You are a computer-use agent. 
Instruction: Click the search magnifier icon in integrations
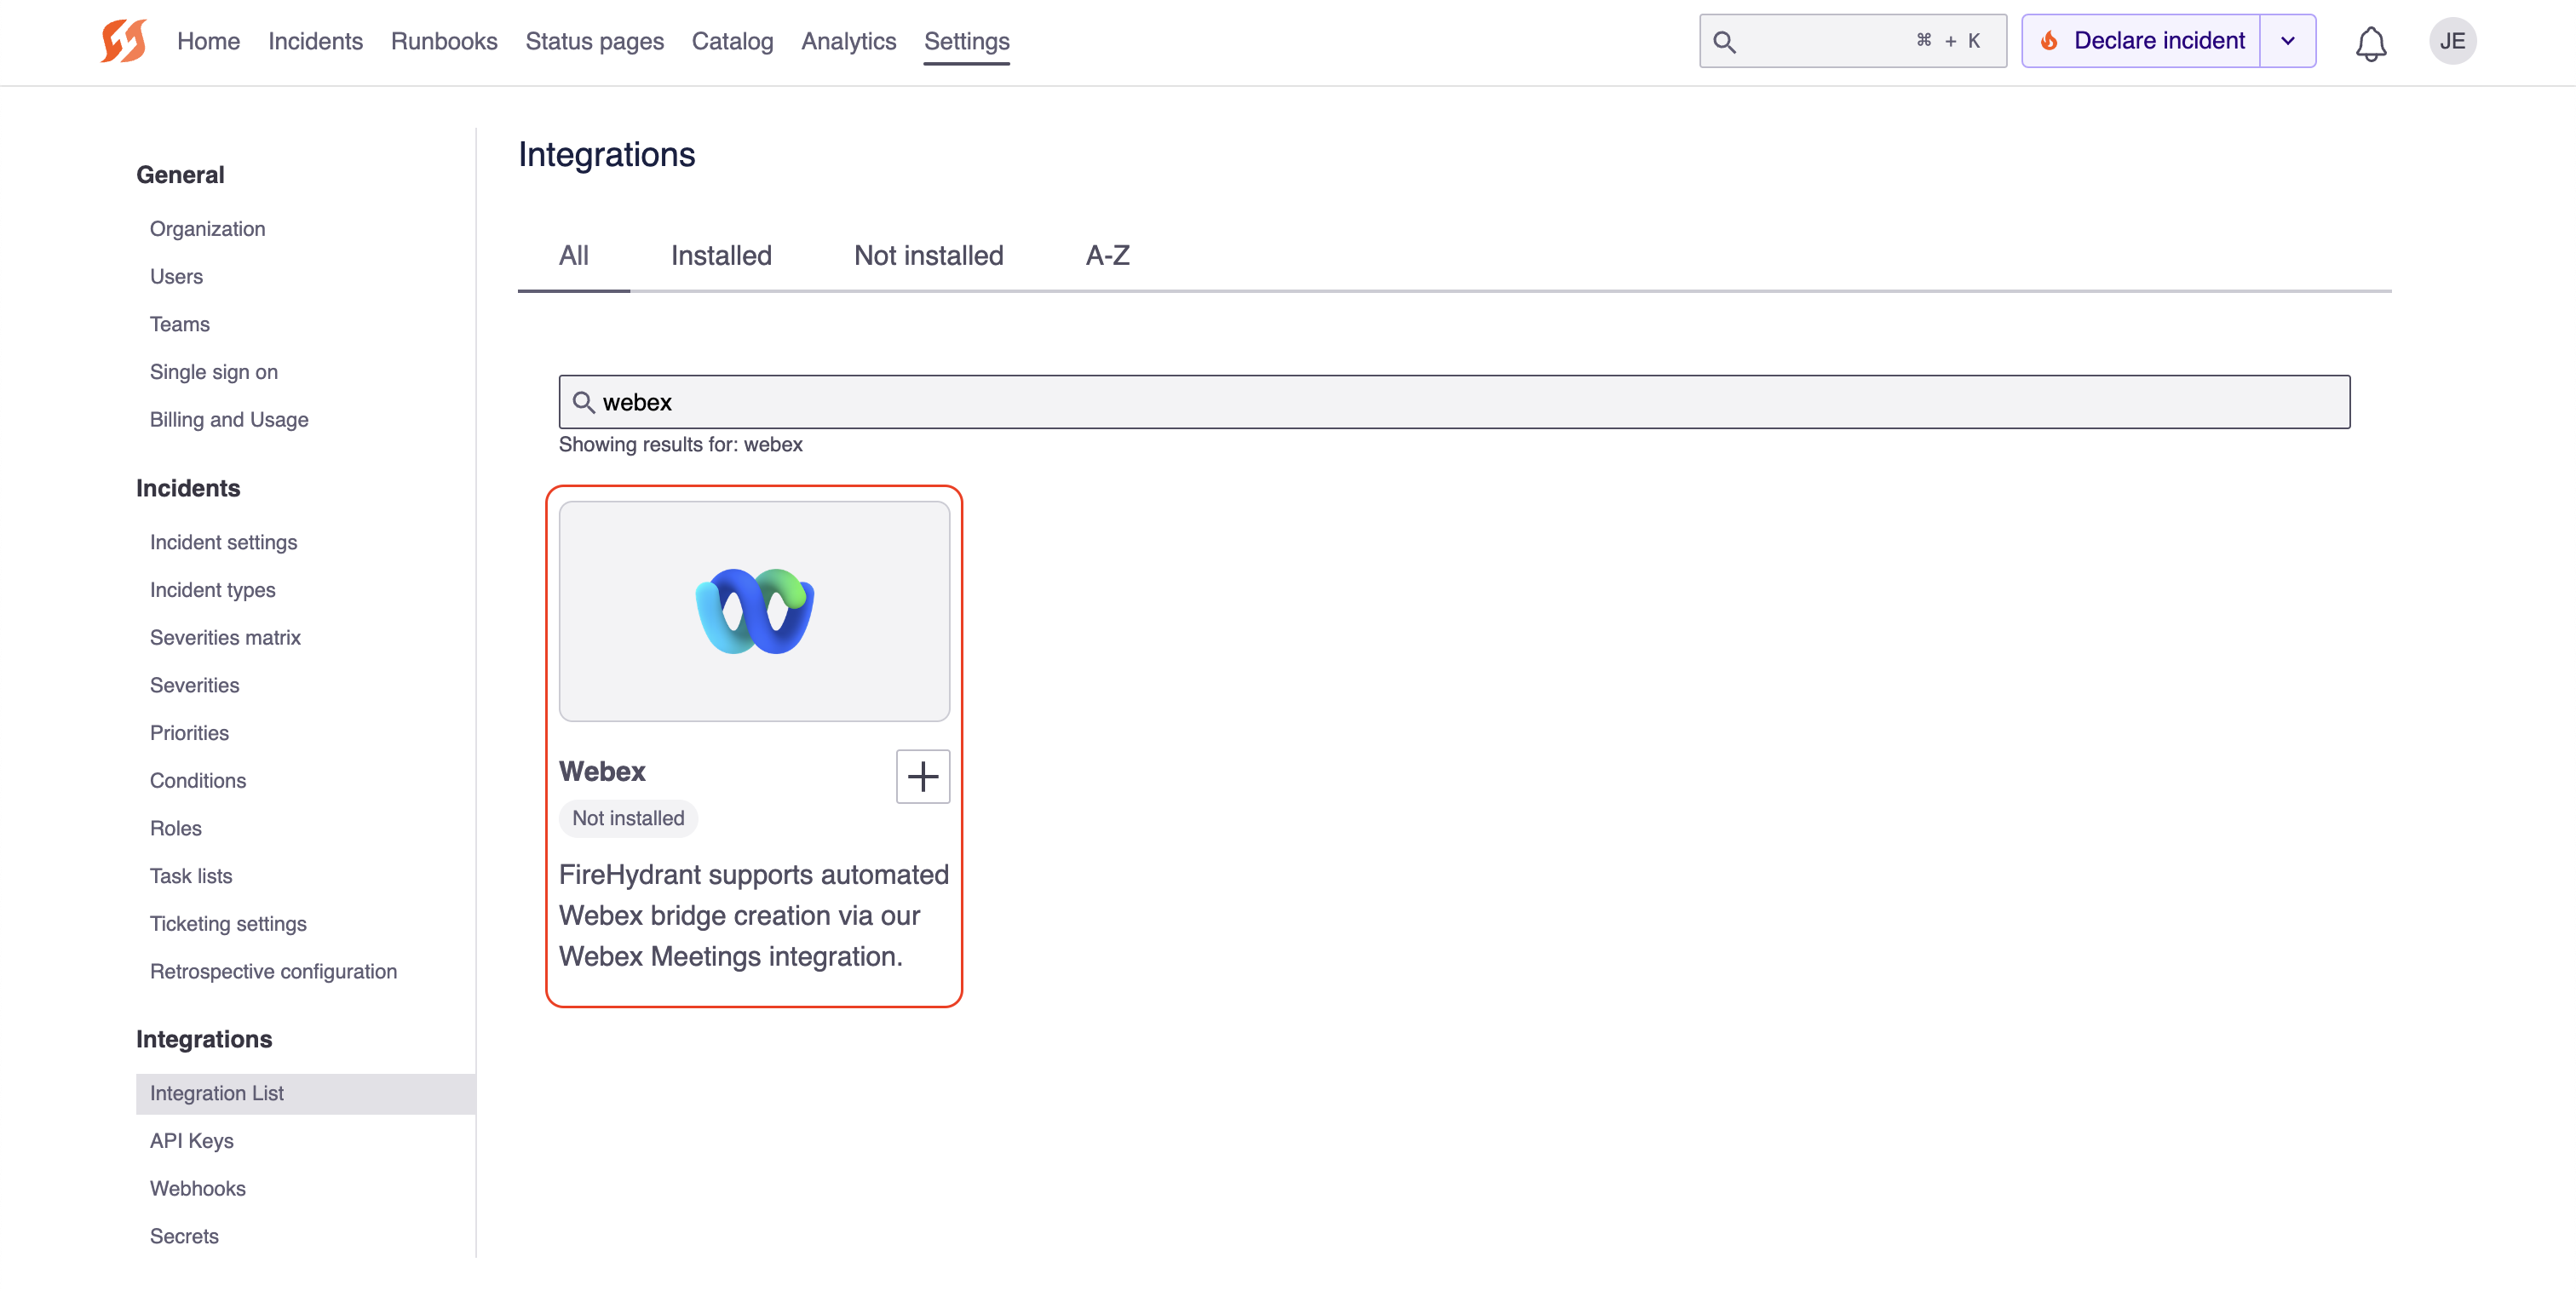pos(583,402)
